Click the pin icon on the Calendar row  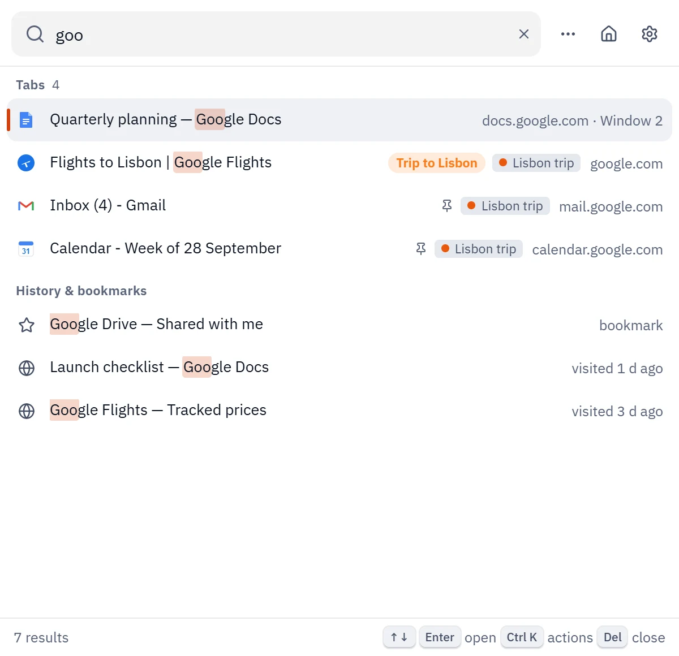click(x=421, y=249)
